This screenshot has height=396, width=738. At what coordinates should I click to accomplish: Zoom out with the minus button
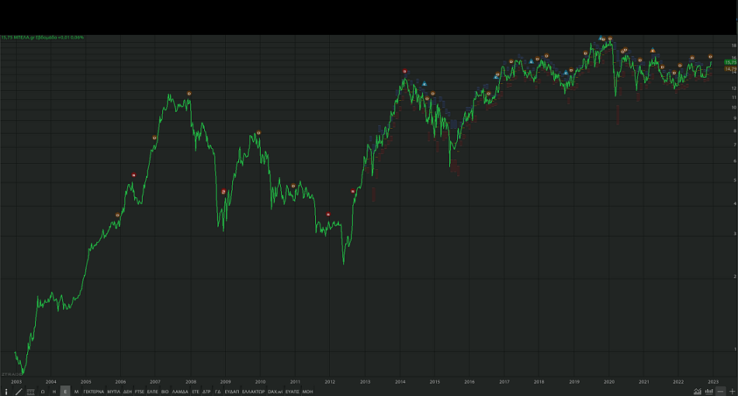[721, 392]
